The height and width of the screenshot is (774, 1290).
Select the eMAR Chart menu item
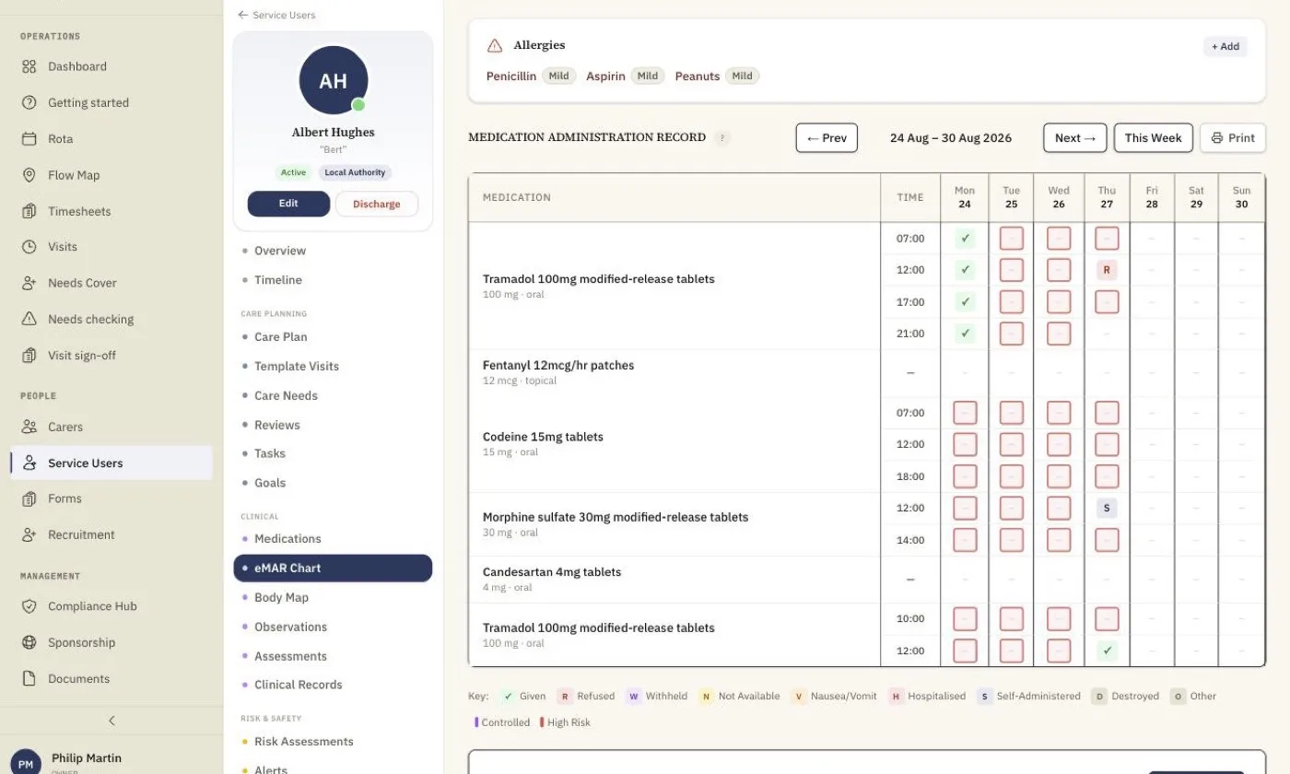[333, 569]
